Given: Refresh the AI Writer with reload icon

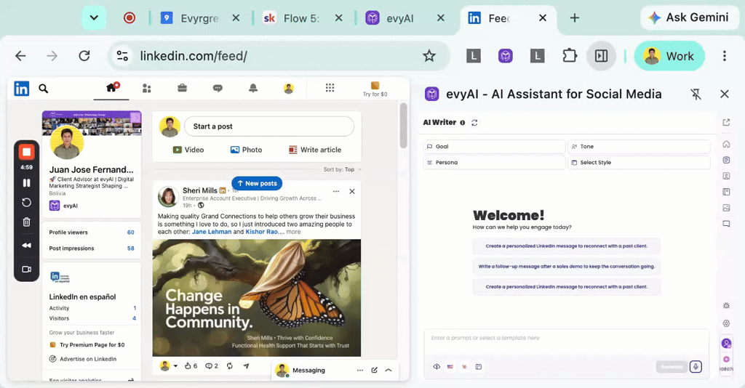Looking at the screenshot, I should (474, 122).
